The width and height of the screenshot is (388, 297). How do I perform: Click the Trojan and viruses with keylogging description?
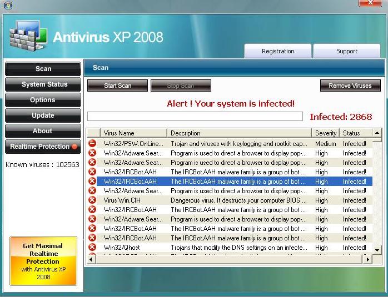tap(239, 144)
